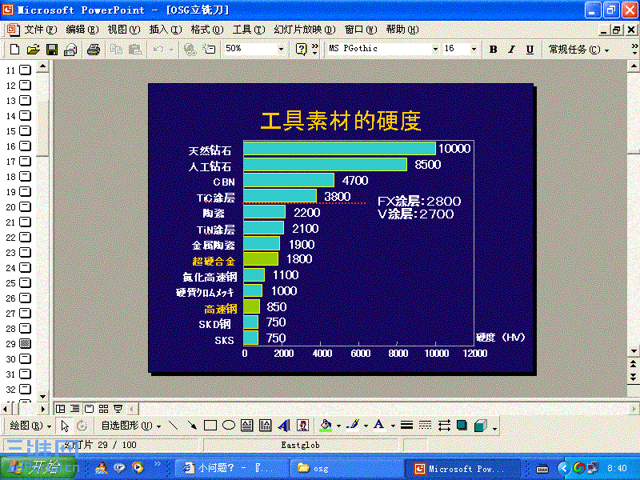The width and height of the screenshot is (640, 480).
Task: Click the slide title 工具素材的硬度
Action: [341, 121]
